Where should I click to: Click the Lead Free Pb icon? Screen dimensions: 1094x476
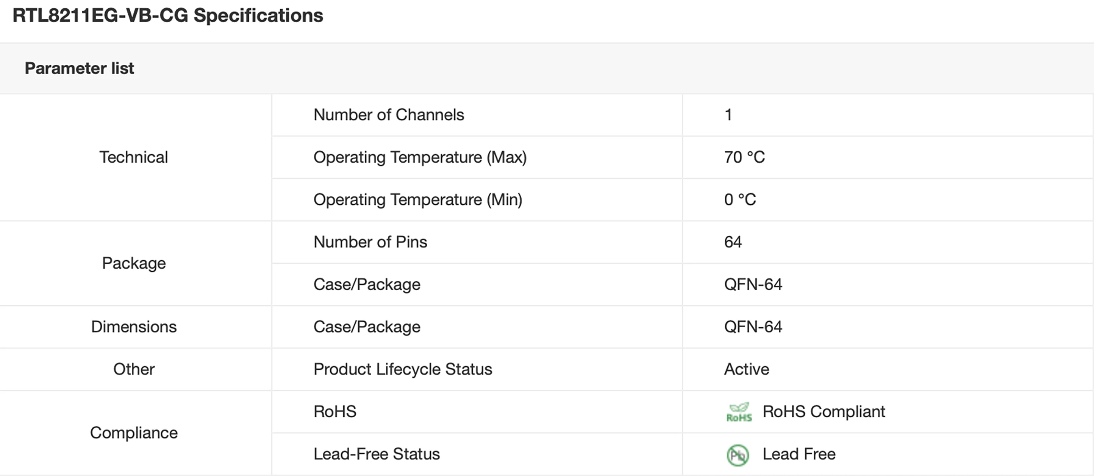point(738,455)
